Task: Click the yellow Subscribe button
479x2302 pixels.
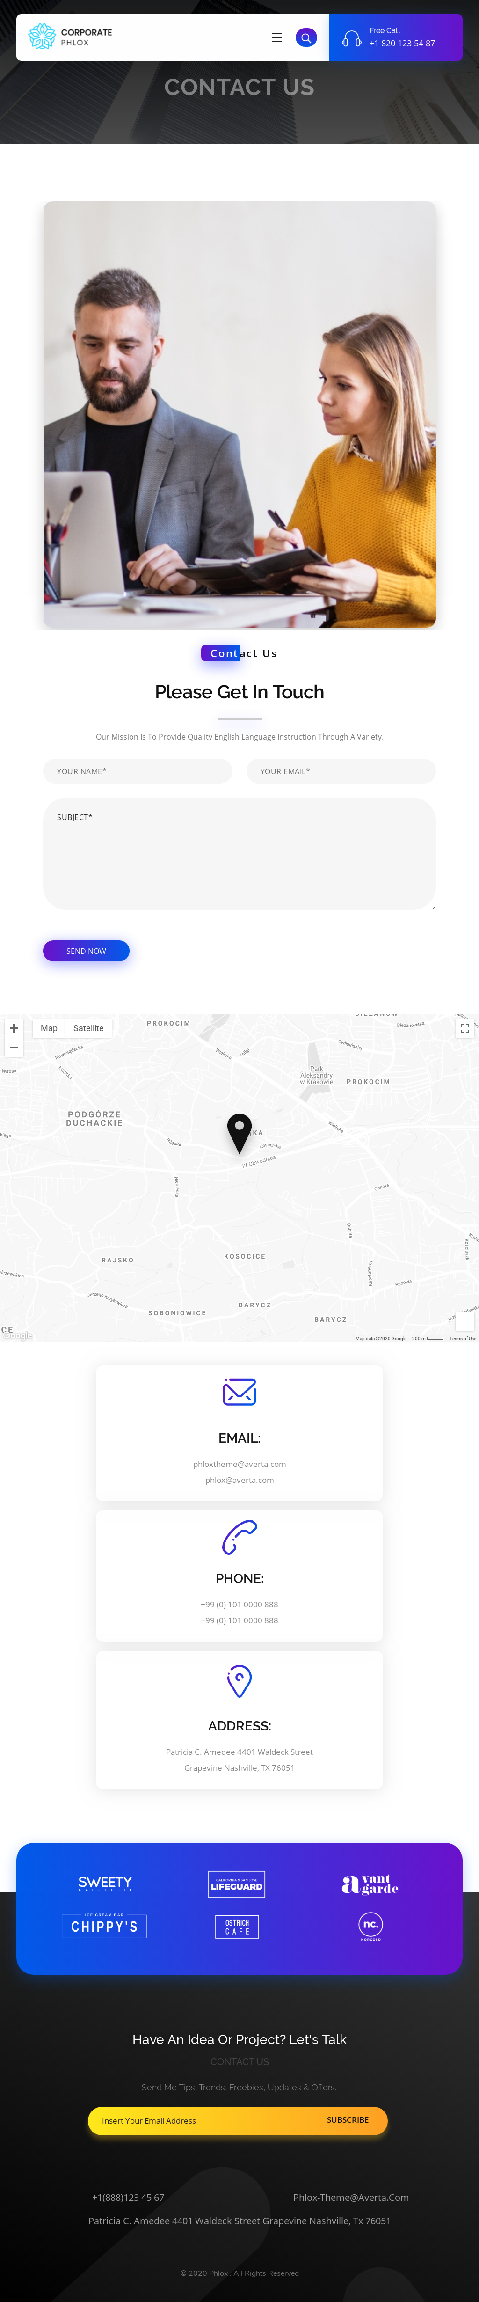Action: (x=348, y=2120)
